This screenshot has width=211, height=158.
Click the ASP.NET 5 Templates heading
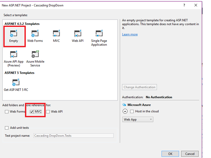coord(20,73)
